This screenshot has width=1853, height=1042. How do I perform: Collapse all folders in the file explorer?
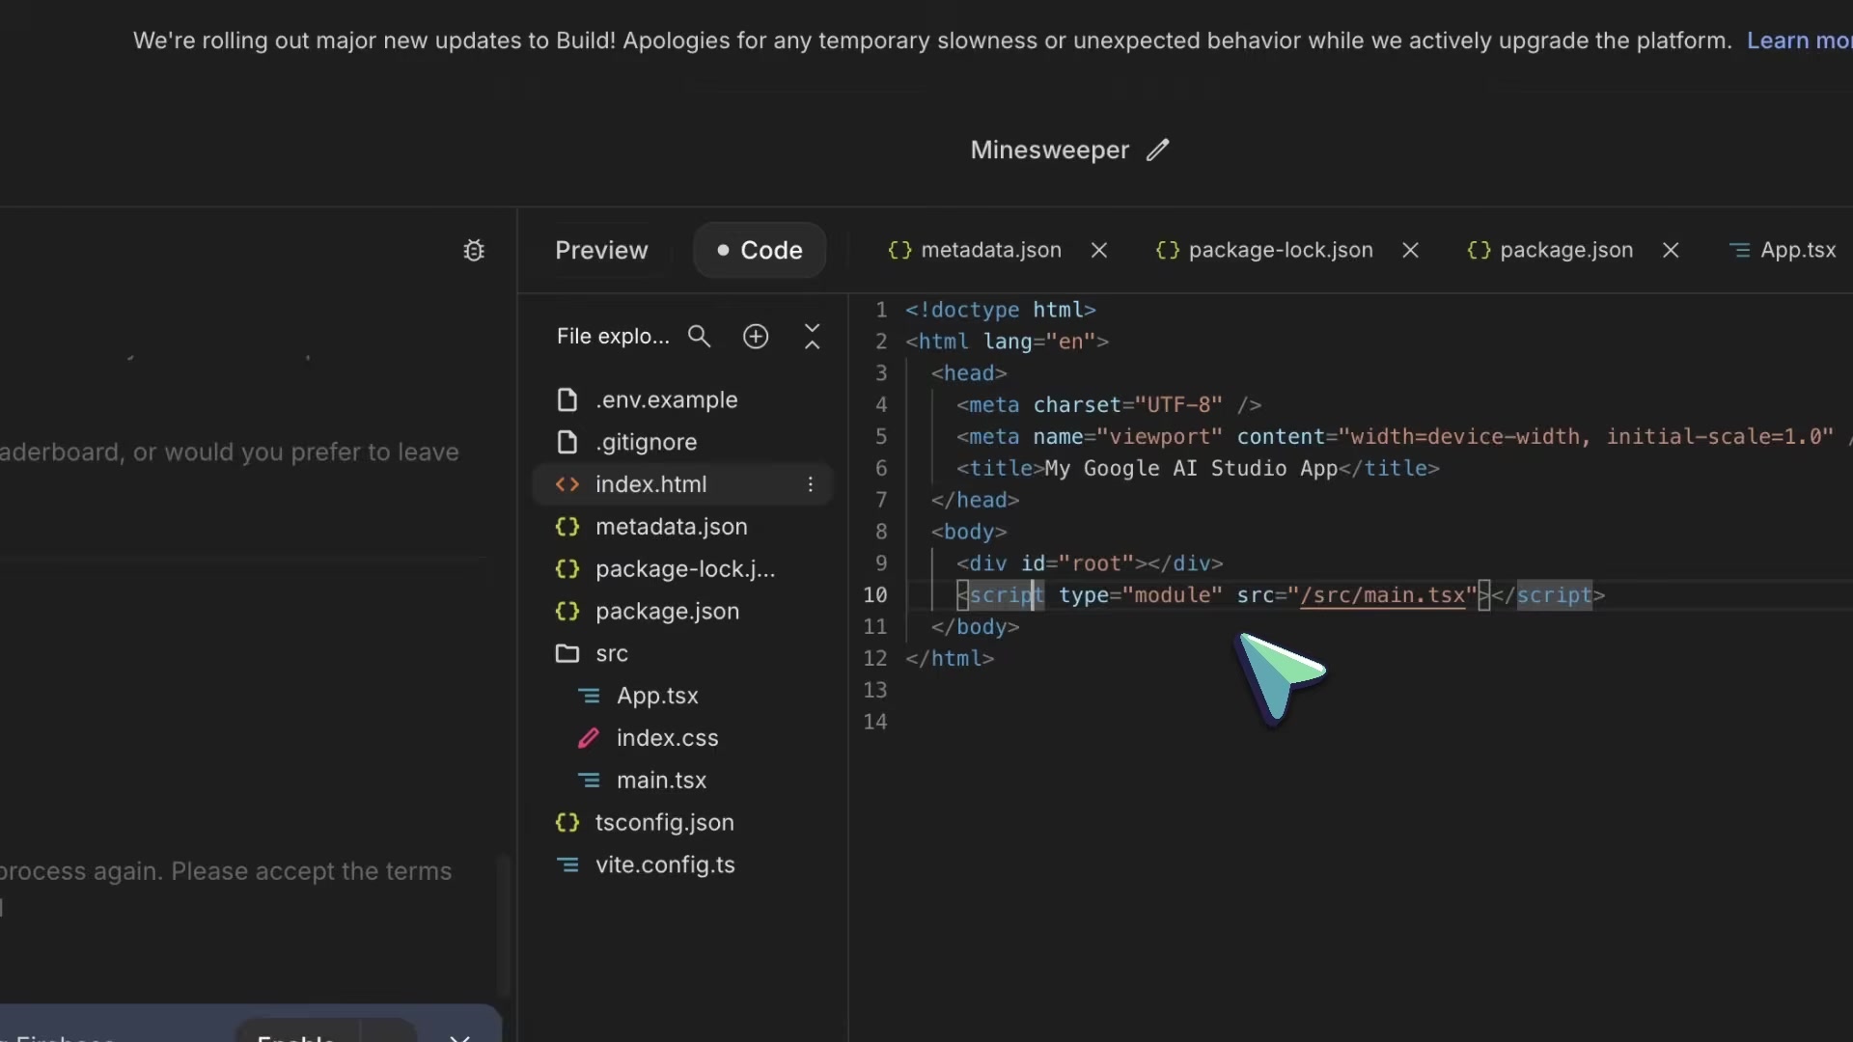[813, 337]
